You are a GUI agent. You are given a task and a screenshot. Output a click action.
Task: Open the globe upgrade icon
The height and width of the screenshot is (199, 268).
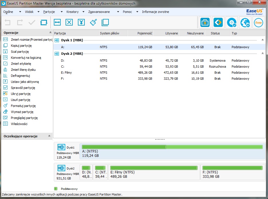coord(245,22)
